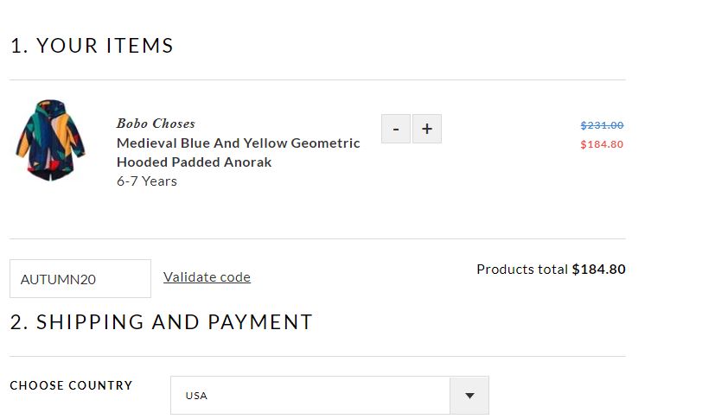The width and height of the screenshot is (702, 419).
Task: Select the 6-7 Years size text
Action: point(147,181)
